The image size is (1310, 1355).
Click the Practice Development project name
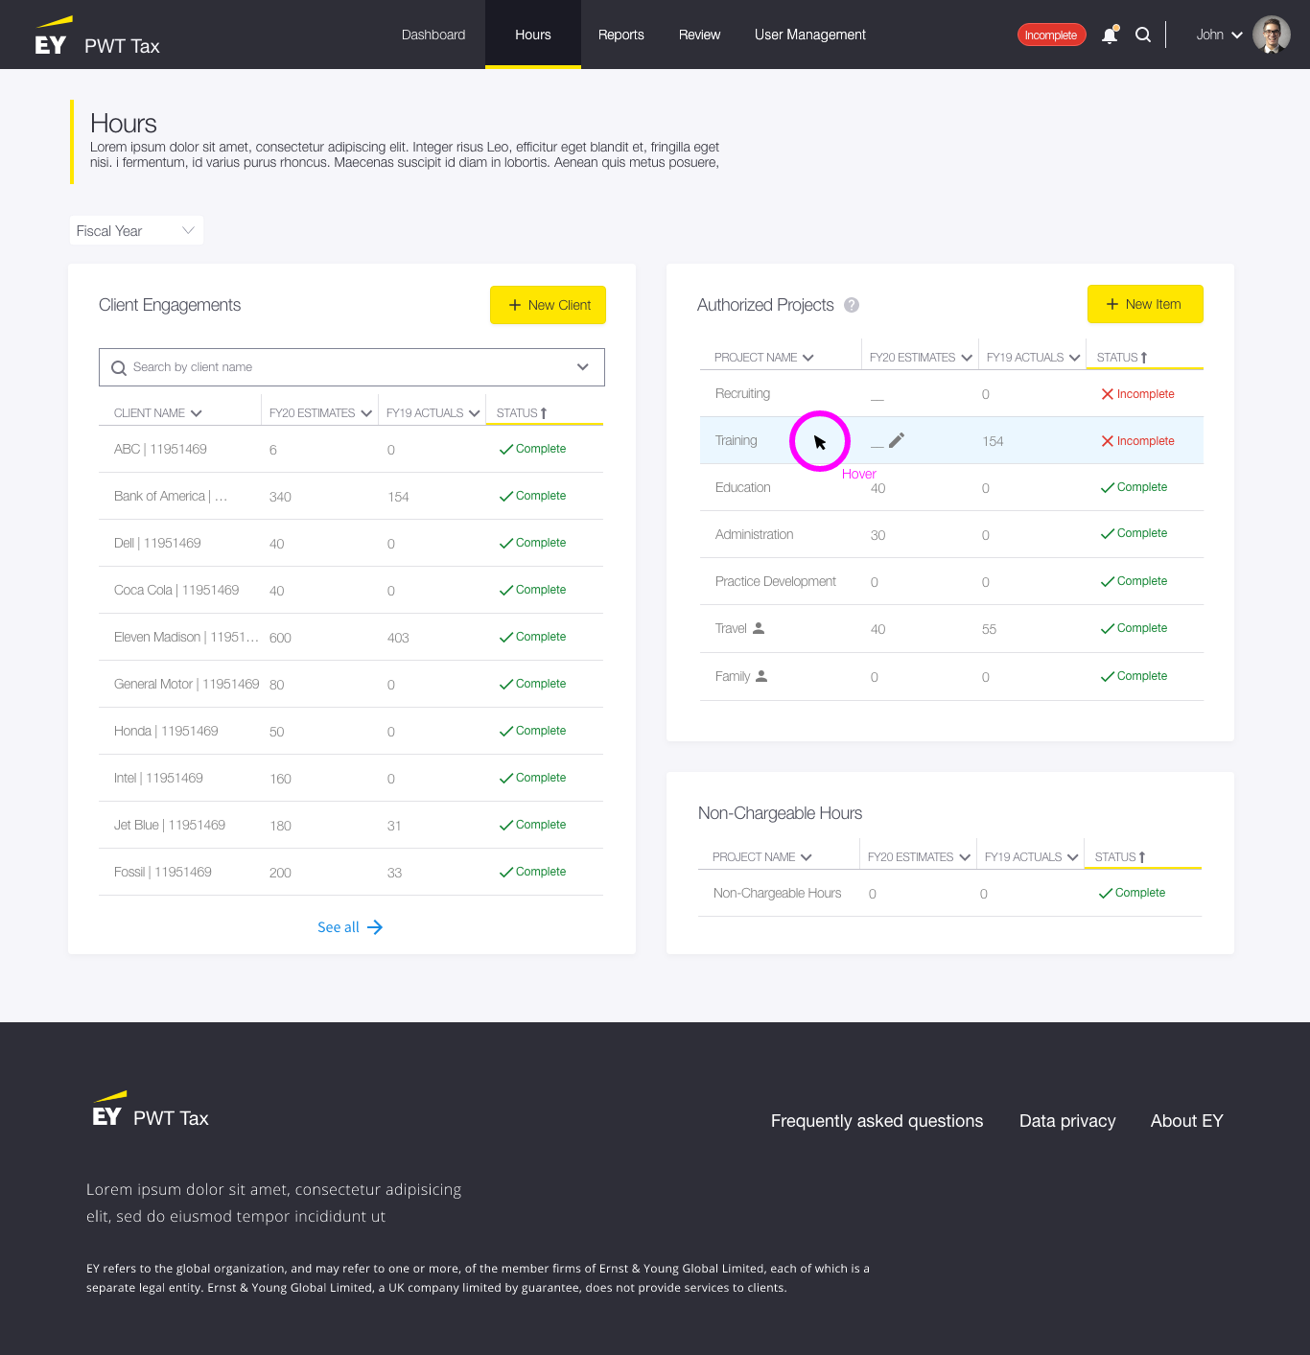point(775,582)
